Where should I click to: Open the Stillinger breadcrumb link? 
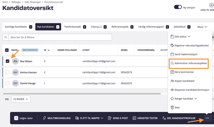coord(16,2)
